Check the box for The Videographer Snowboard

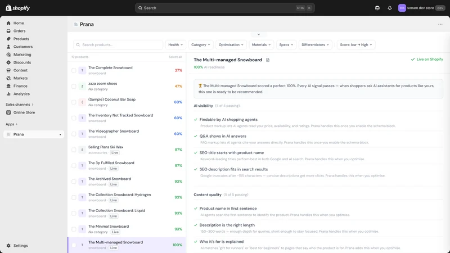[x=74, y=134]
